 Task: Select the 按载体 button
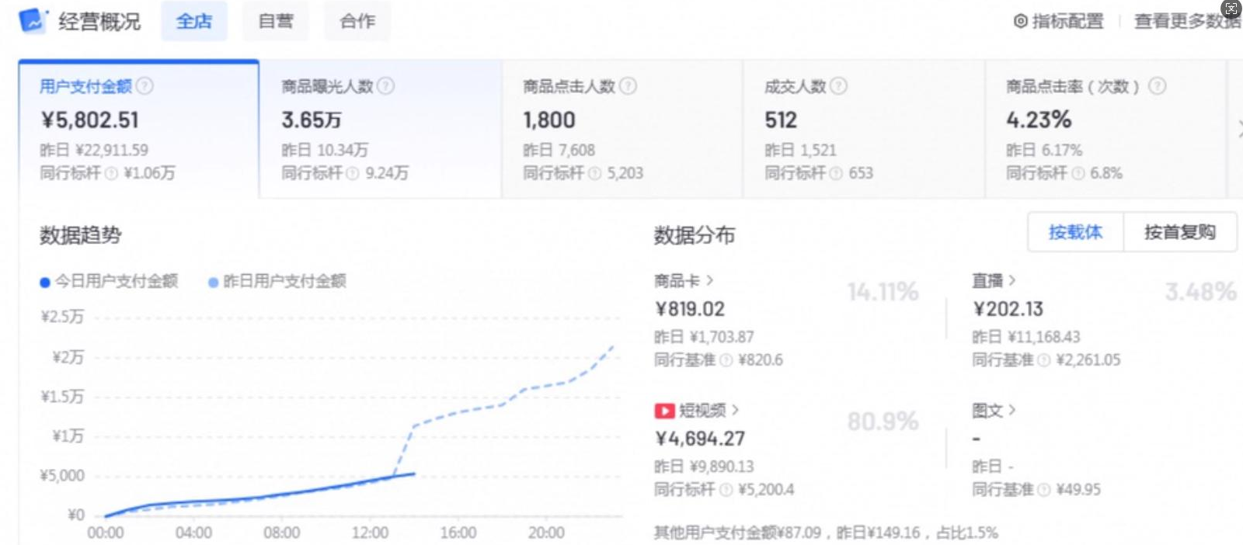pos(1075,232)
